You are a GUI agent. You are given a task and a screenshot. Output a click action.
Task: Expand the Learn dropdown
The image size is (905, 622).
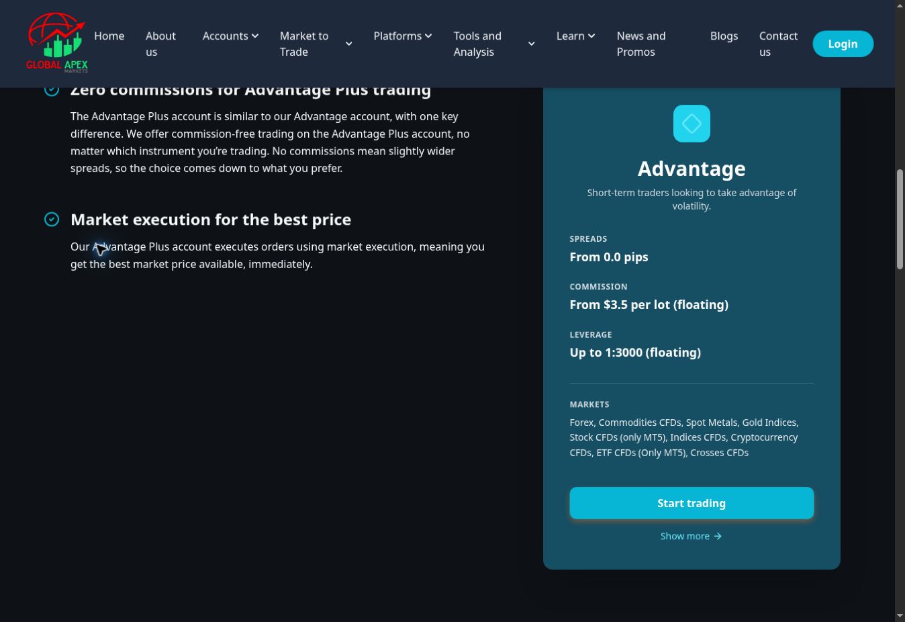575,36
